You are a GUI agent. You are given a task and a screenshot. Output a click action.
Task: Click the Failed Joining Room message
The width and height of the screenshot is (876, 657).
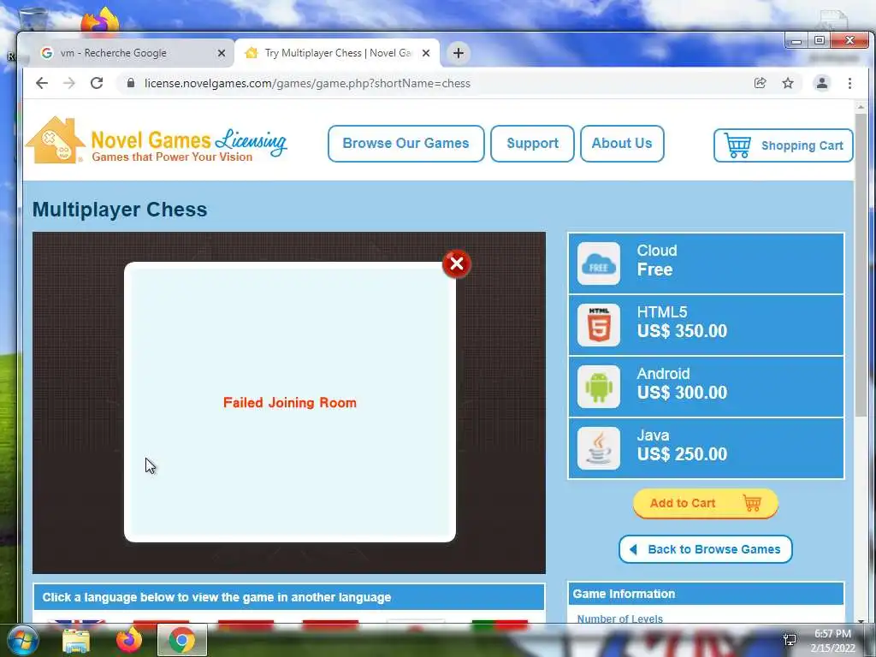pos(289,403)
